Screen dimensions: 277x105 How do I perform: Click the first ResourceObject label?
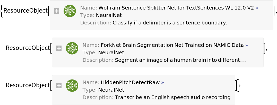25,11
